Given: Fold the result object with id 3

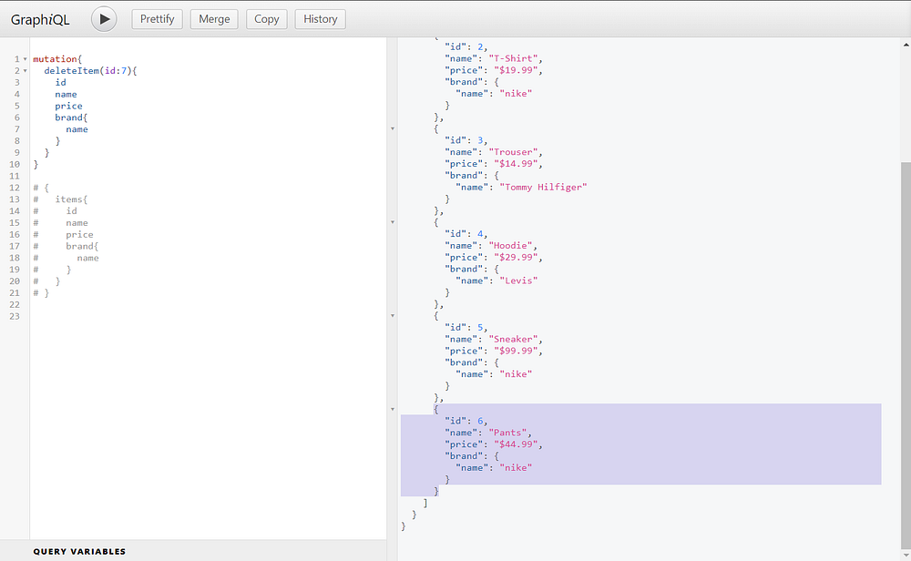Looking at the screenshot, I should coord(393,129).
